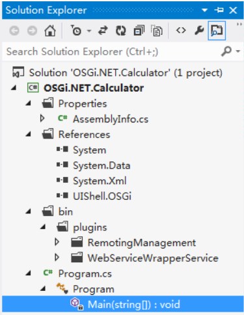Screen dimensions: 244x315
Task: Select the References node
Action: (x=84, y=135)
